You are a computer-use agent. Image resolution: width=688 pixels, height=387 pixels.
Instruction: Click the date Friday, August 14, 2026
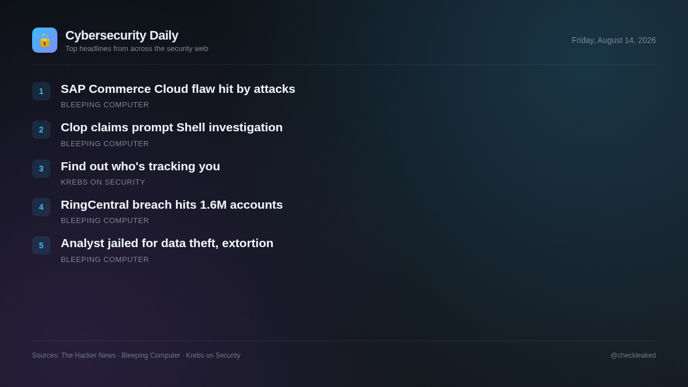(x=613, y=40)
